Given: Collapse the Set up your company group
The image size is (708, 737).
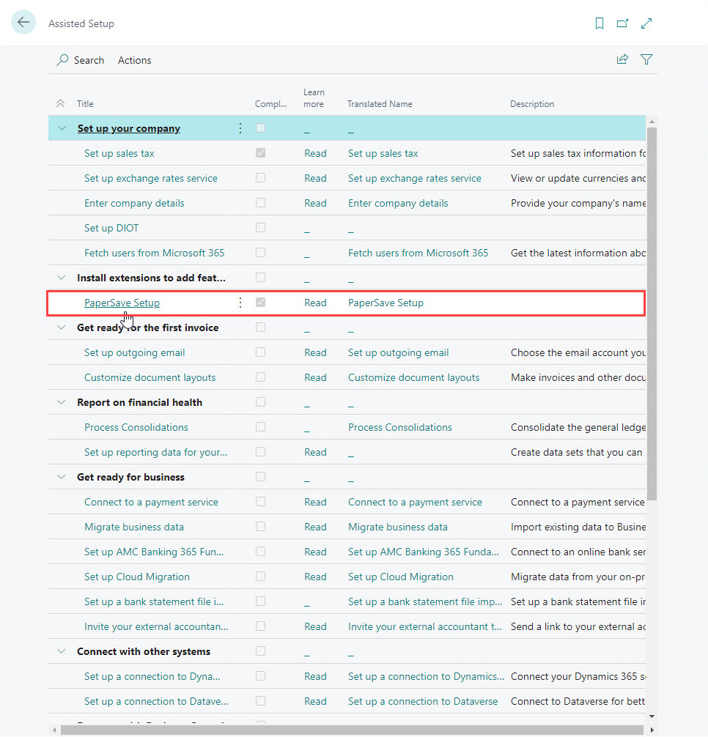Looking at the screenshot, I should (61, 128).
